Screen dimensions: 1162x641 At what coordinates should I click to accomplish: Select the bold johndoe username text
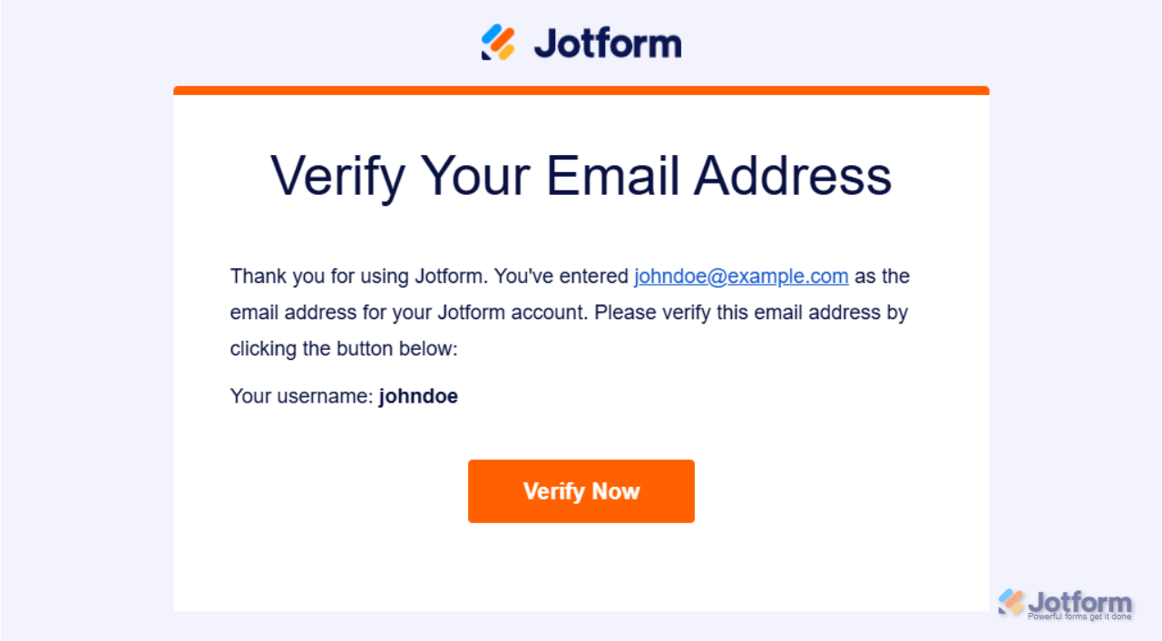click(x=418, y=396)
